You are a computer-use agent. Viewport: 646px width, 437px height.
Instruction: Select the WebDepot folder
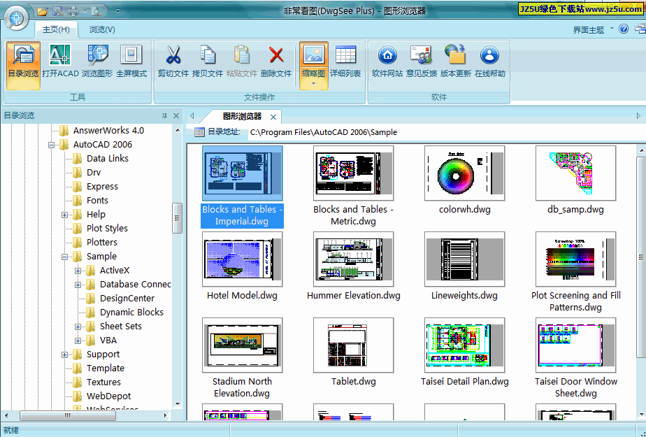coord(109,396)
